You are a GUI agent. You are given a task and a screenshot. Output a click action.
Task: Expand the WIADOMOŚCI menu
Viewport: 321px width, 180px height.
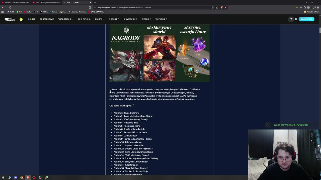point(66,19)
